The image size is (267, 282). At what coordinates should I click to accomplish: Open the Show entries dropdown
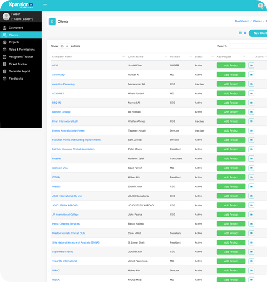[64, 46]
